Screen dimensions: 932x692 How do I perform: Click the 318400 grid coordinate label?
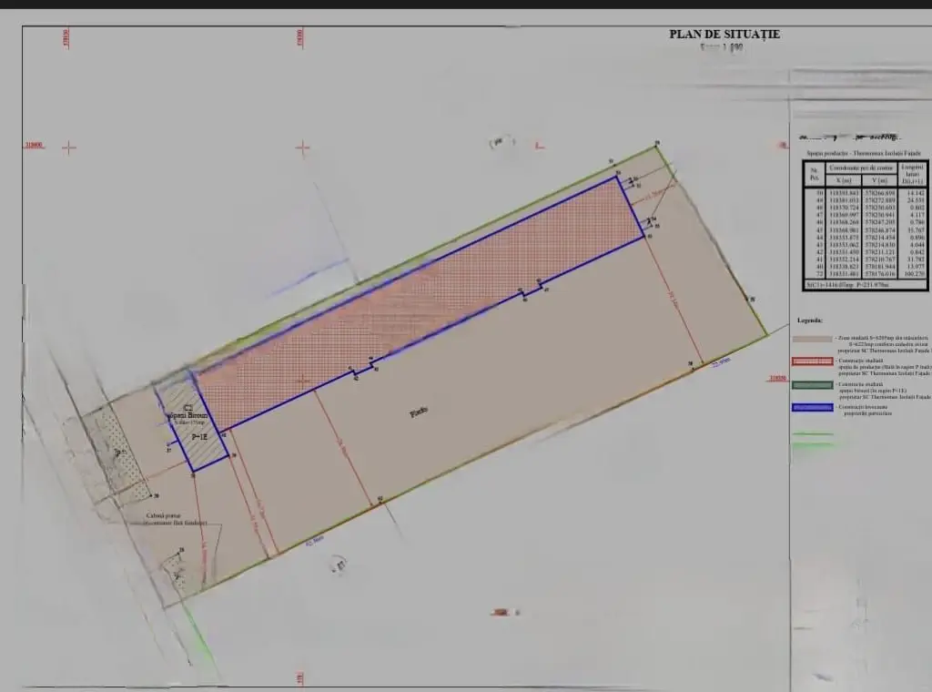(x=34, y=145)
